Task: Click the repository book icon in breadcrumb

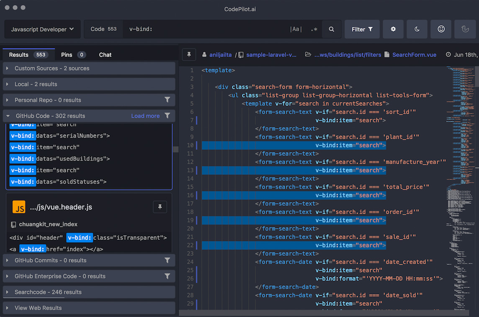Action: pos(241,55)
